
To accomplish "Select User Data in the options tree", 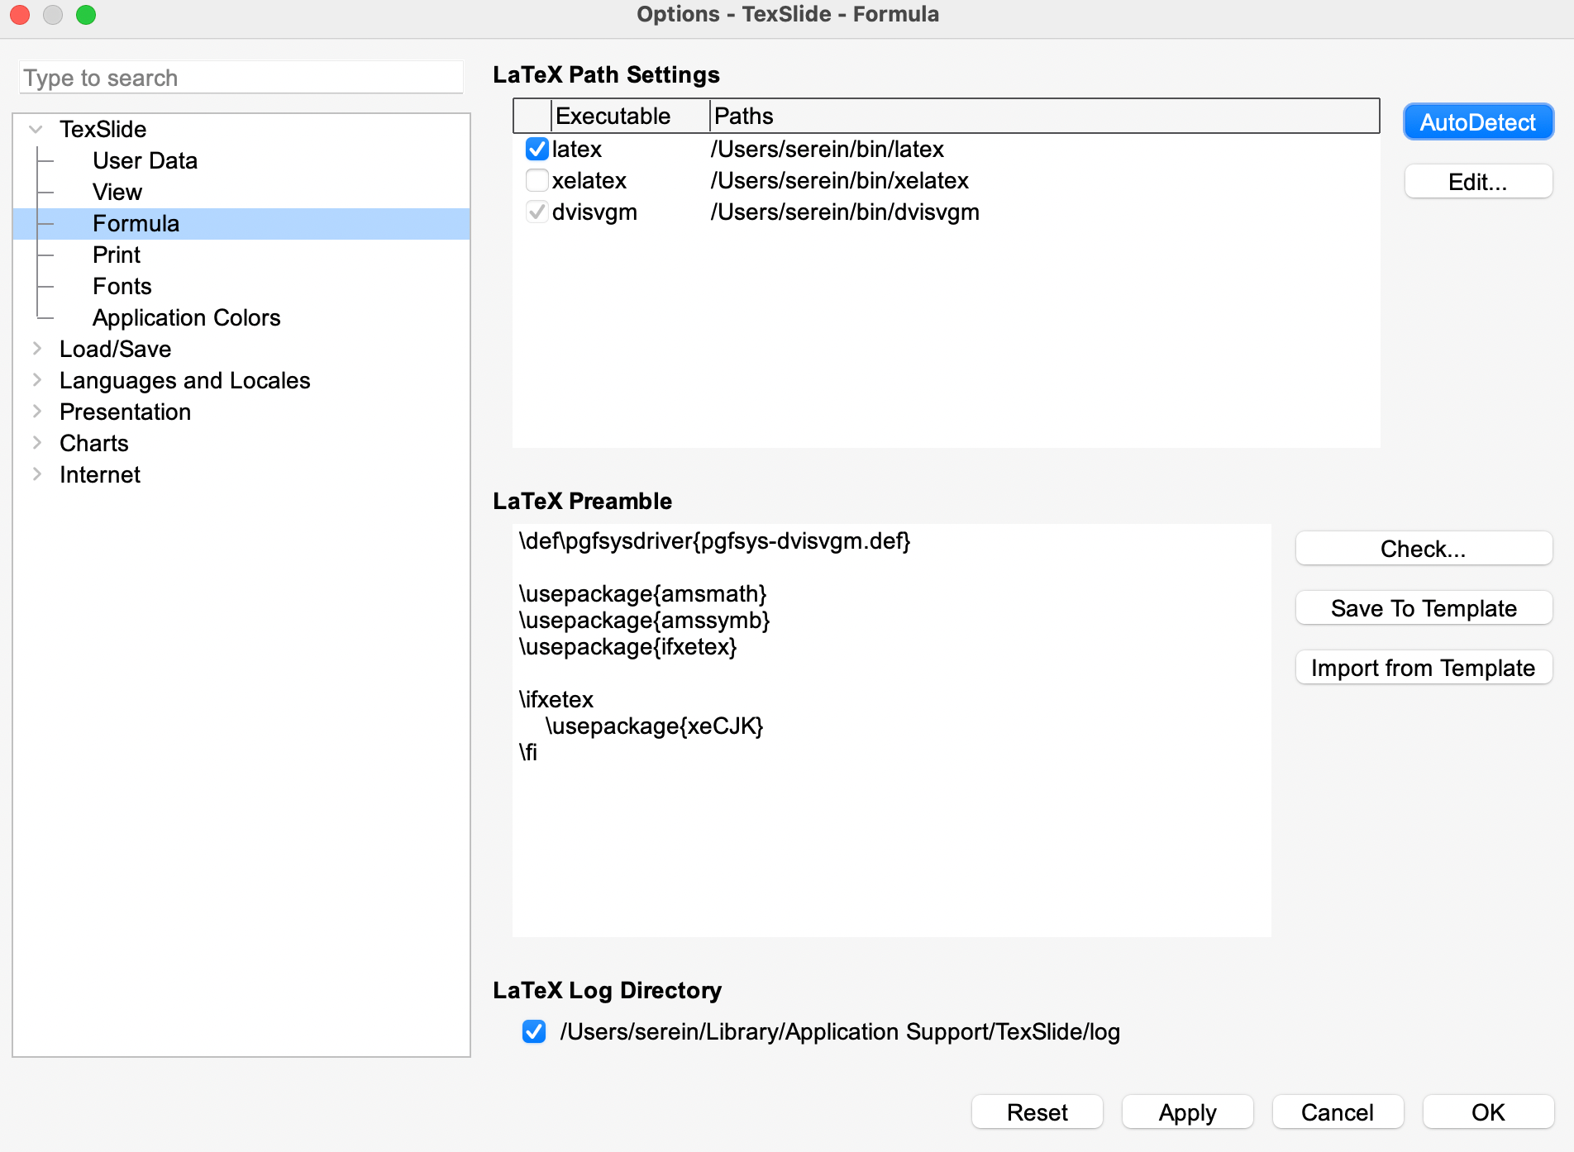I will coord(145,160).
